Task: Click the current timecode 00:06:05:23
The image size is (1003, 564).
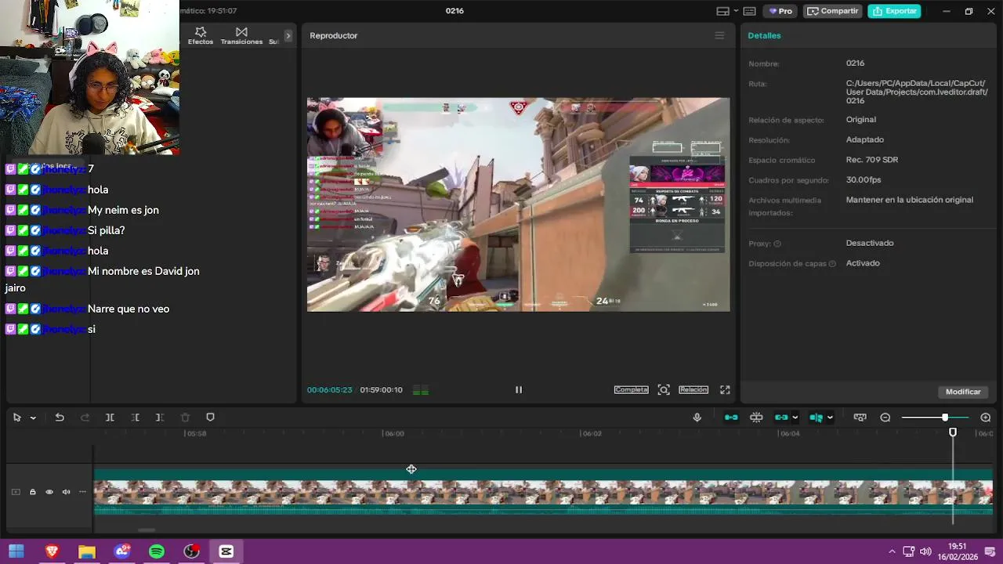Action: coord(329,389)
